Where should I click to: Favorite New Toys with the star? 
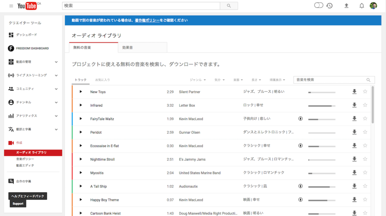[365, 91]
